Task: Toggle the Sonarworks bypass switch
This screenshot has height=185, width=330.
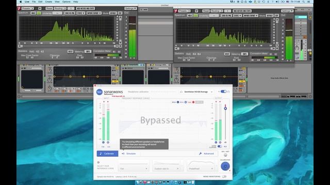Action: [223, 91]
